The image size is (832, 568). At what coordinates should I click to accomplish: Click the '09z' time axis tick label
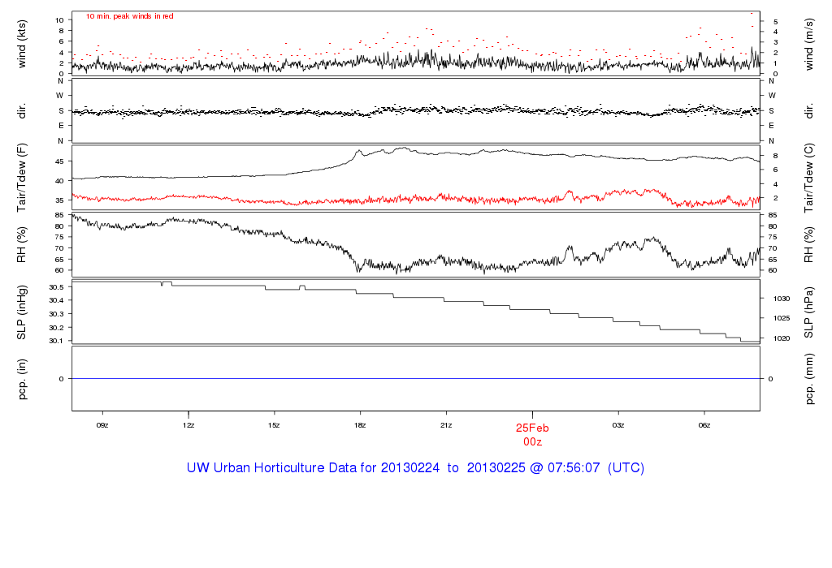point(102,425)
